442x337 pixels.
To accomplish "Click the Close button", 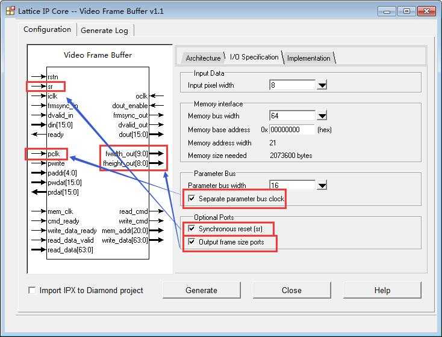I will pyautogui.click(x=291, y=290).
